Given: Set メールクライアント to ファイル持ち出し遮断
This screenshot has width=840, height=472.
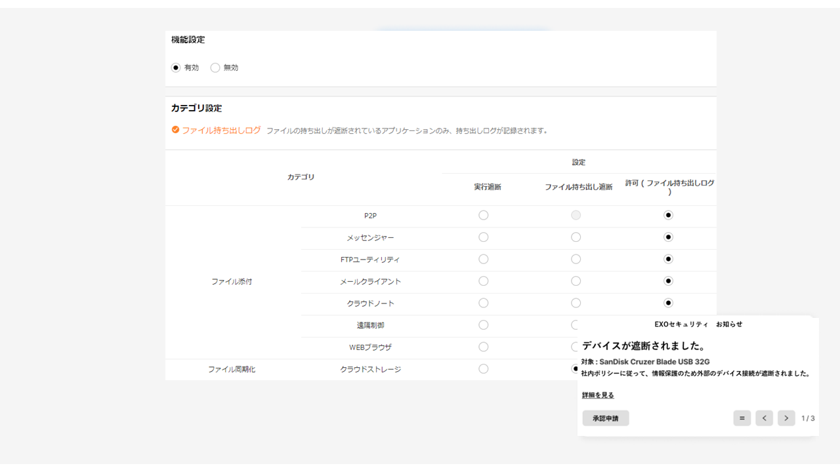Looking at the screenshot, I should pos(576,281).
